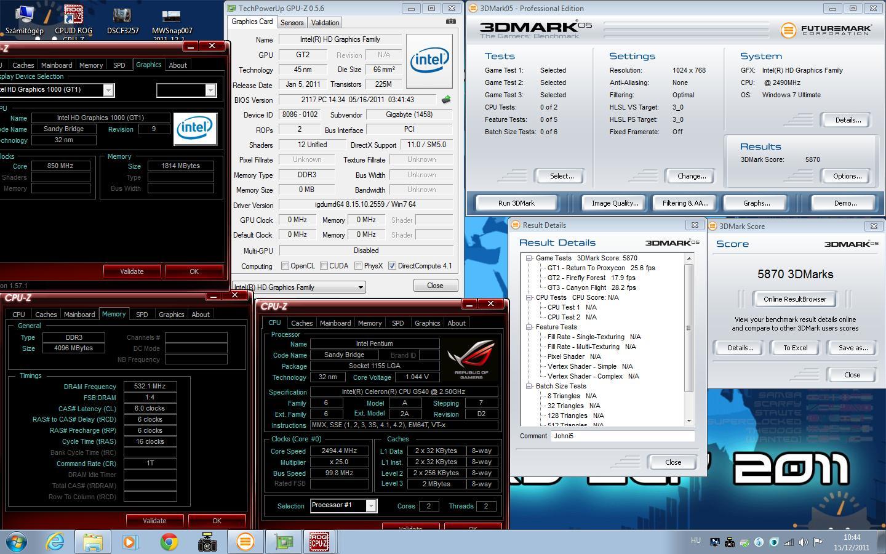886x554 pixels.
Task: Enable the OpenCL checkbox in GPU-Z
Action: 285,266
